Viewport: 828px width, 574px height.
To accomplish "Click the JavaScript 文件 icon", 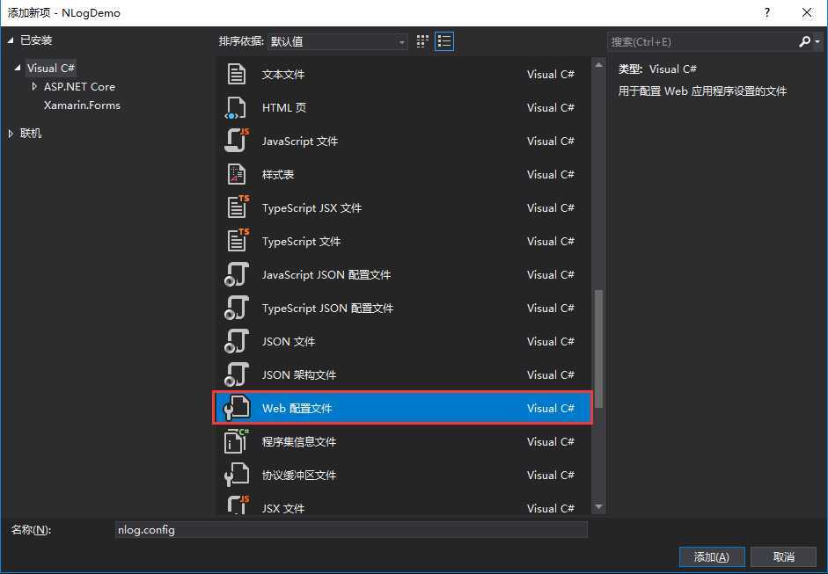I will click(236, 141).
